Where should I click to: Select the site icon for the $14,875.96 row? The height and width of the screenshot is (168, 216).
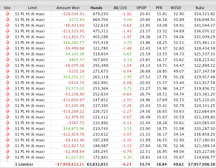pyautogui.click(x=7, y=129)
